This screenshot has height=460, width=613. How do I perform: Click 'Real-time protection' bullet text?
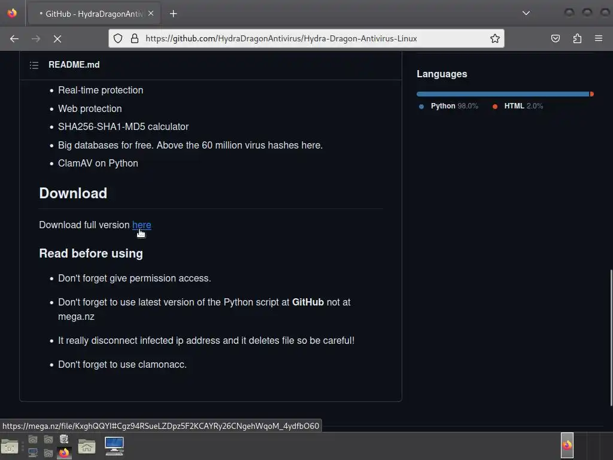(x=101, y=90)
